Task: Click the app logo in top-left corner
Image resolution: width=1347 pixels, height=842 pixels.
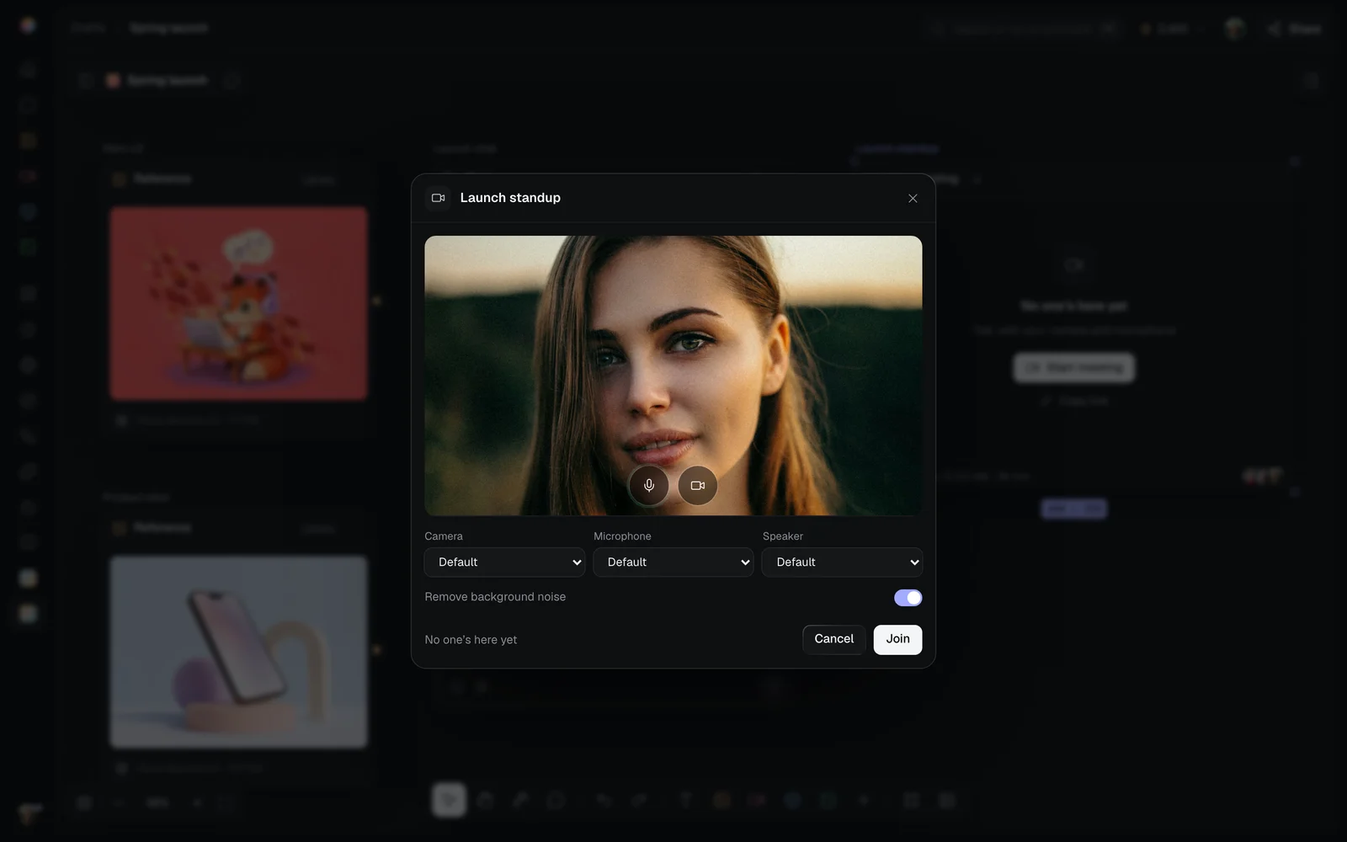Action: coord(28,26)
